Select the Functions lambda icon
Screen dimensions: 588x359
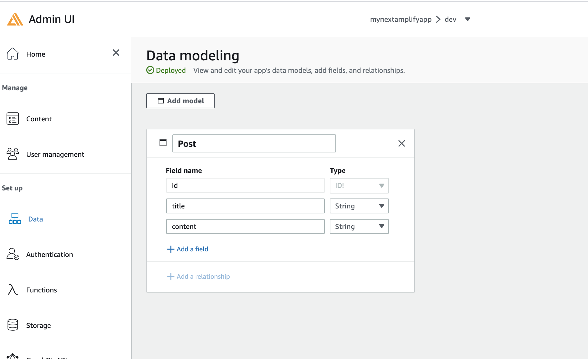[12, 290]
